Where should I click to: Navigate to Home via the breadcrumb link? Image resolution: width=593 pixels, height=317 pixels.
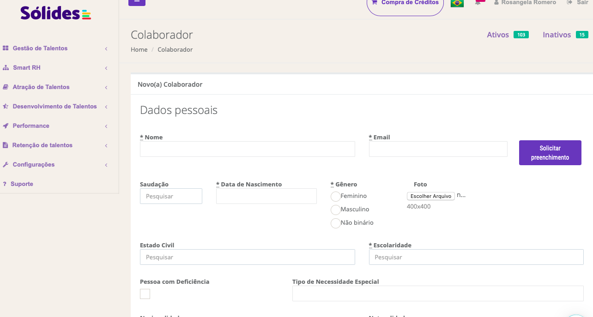click(x=139, y=49)
